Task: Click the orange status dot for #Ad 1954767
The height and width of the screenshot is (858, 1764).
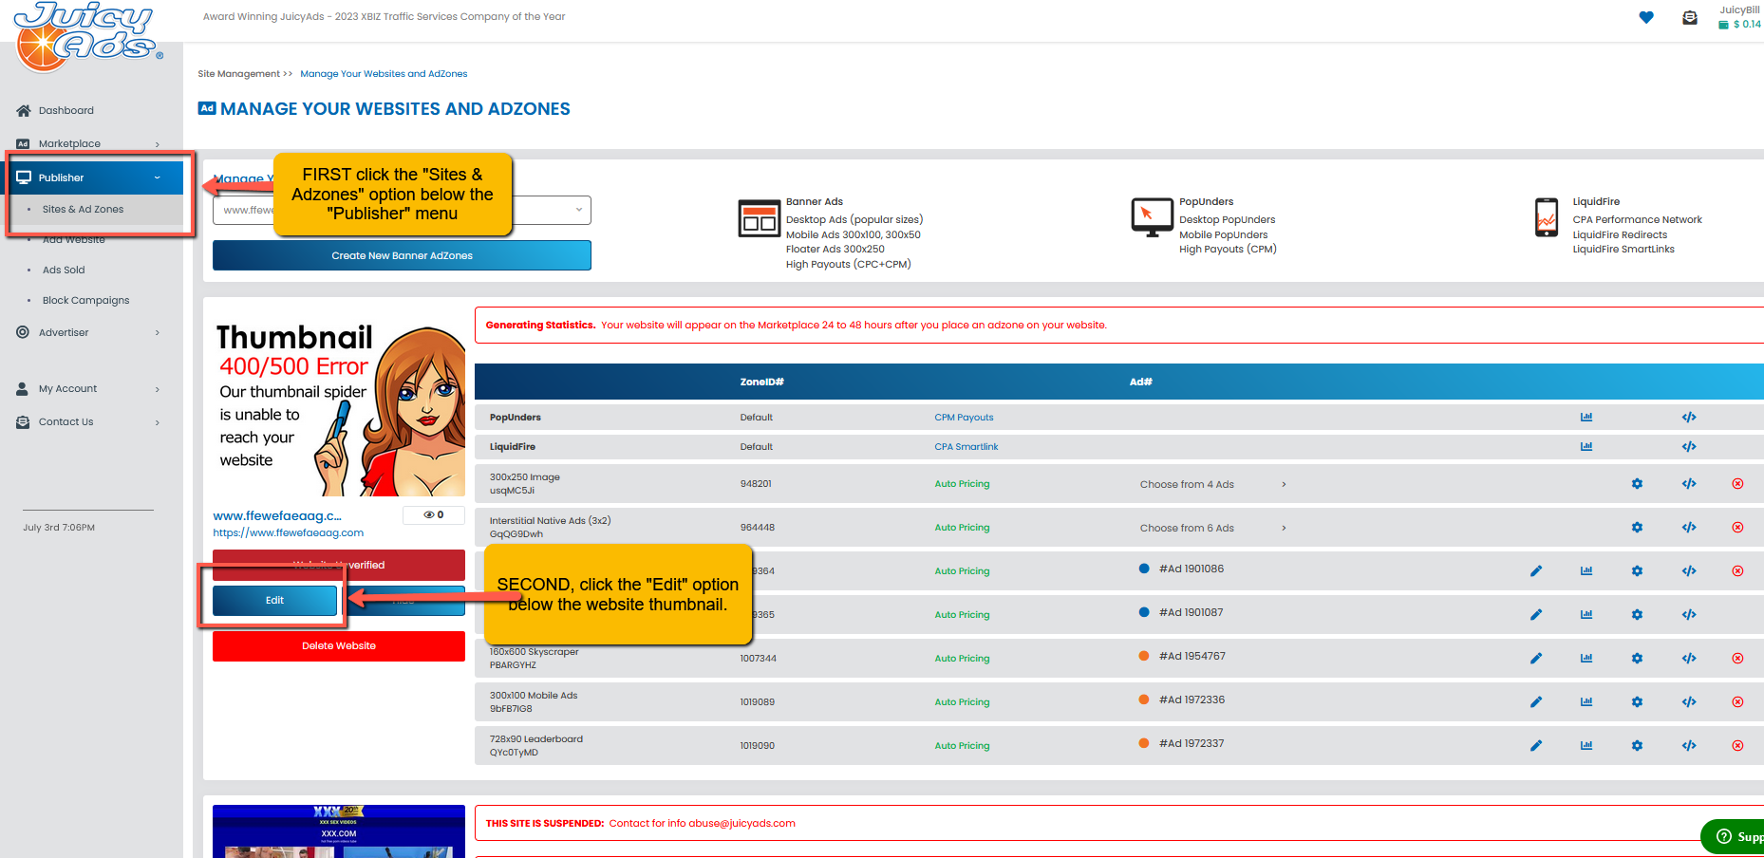Action: (1144, 656)
